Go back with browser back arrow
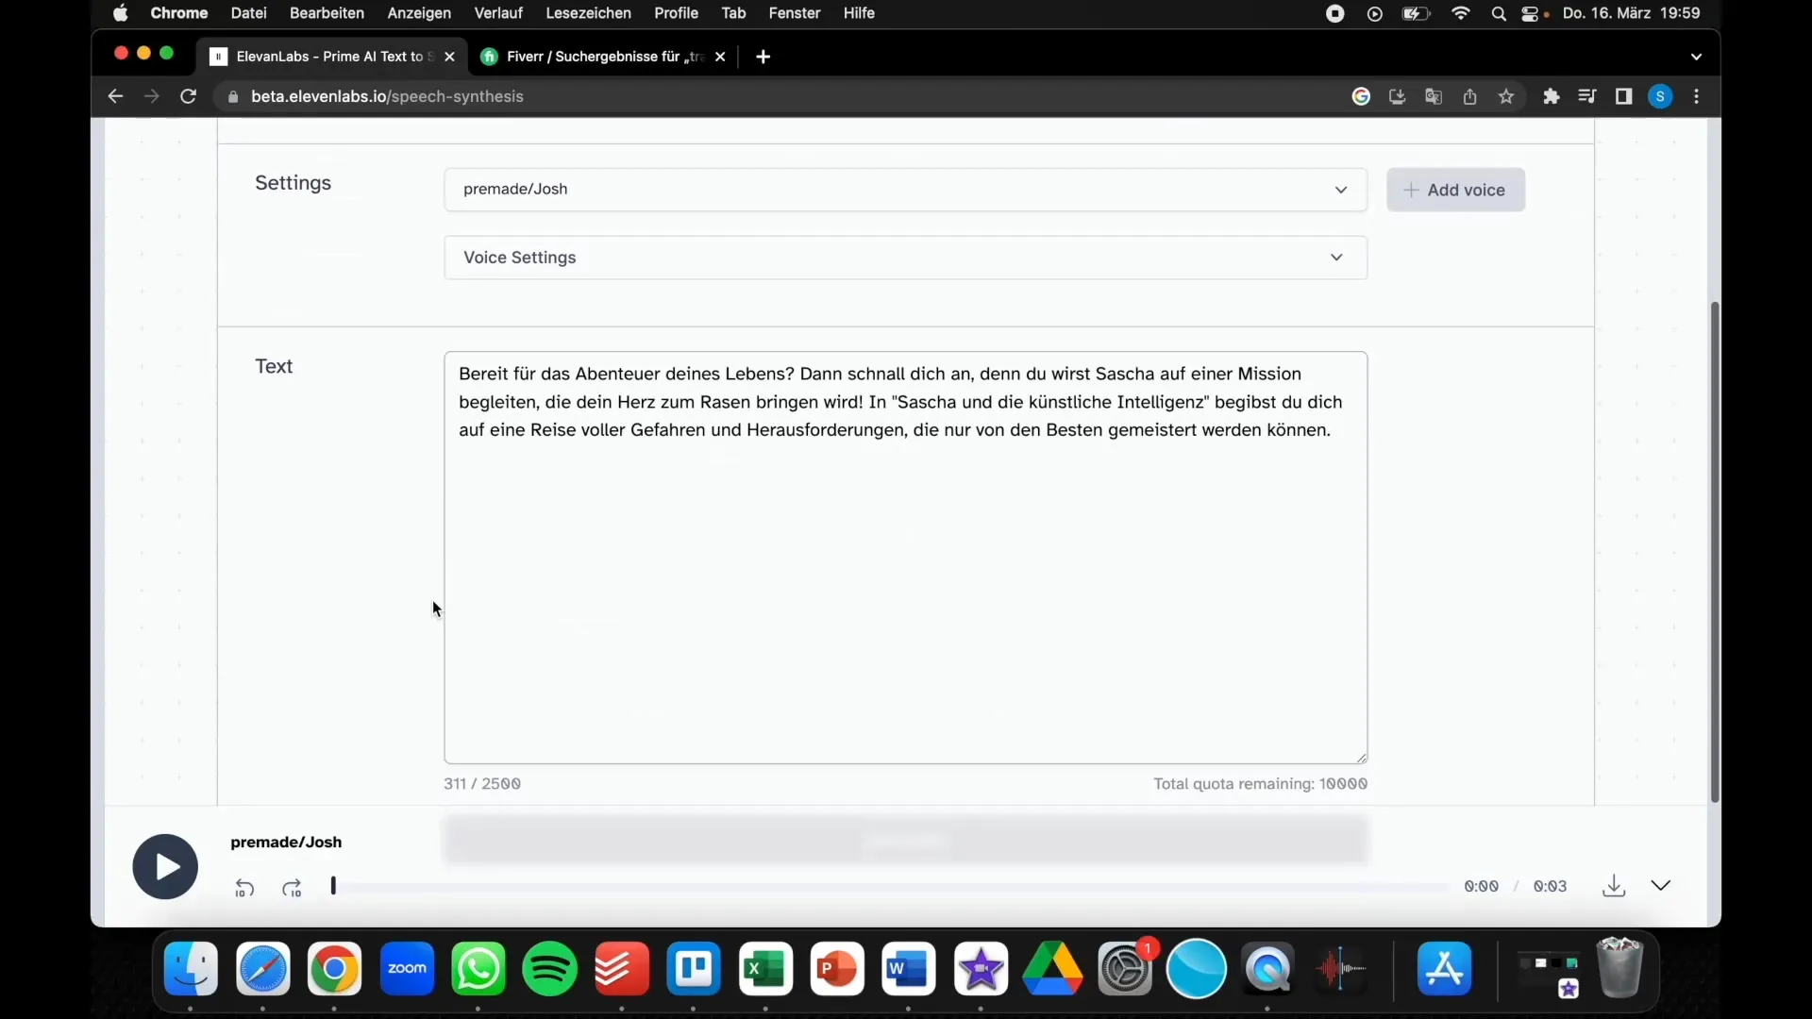Viewport: 1812px width, 1019px height. click(x=115, y=96)
